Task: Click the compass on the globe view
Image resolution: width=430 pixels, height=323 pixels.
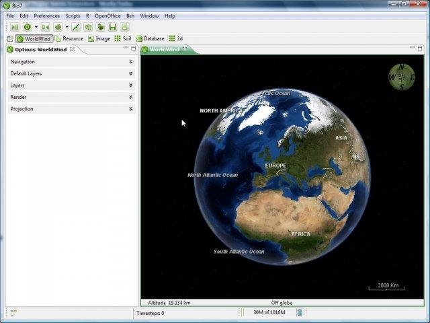Action: pos(401,77)
